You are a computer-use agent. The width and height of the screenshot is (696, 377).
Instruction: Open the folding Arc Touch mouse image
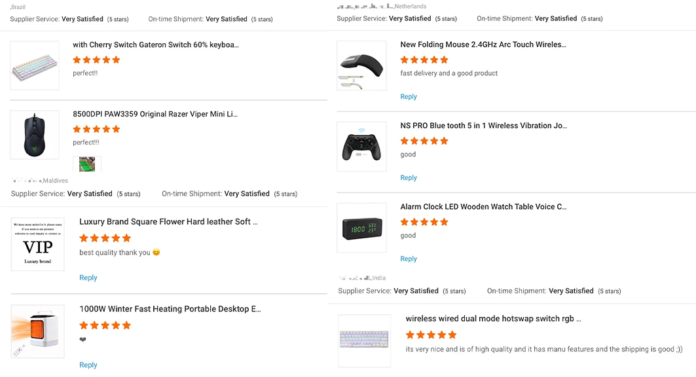361,65
